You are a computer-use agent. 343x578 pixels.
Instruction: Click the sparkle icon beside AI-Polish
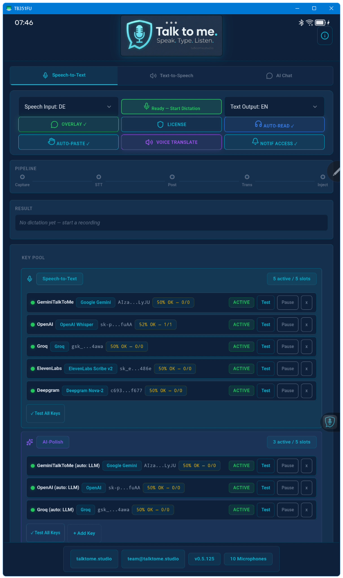point(30,442)
